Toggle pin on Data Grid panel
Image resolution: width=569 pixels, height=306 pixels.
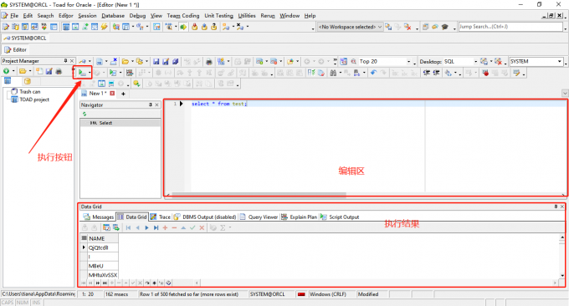click(556, 207)
